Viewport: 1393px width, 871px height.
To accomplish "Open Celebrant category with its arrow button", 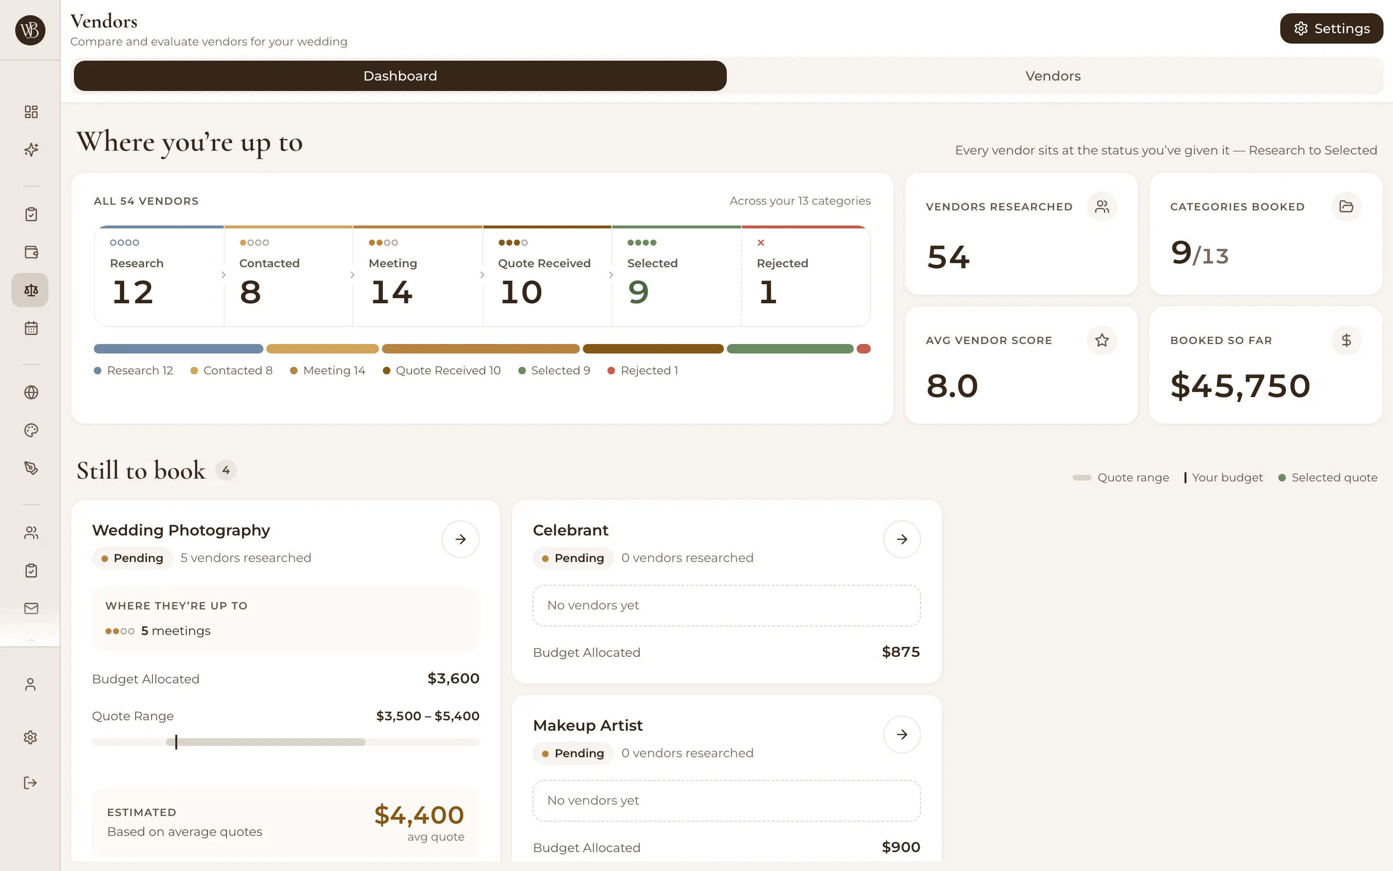I will (902, 539).
